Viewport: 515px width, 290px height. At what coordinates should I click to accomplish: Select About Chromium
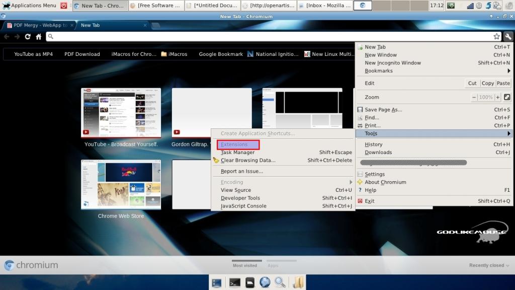tap(434, 182)
